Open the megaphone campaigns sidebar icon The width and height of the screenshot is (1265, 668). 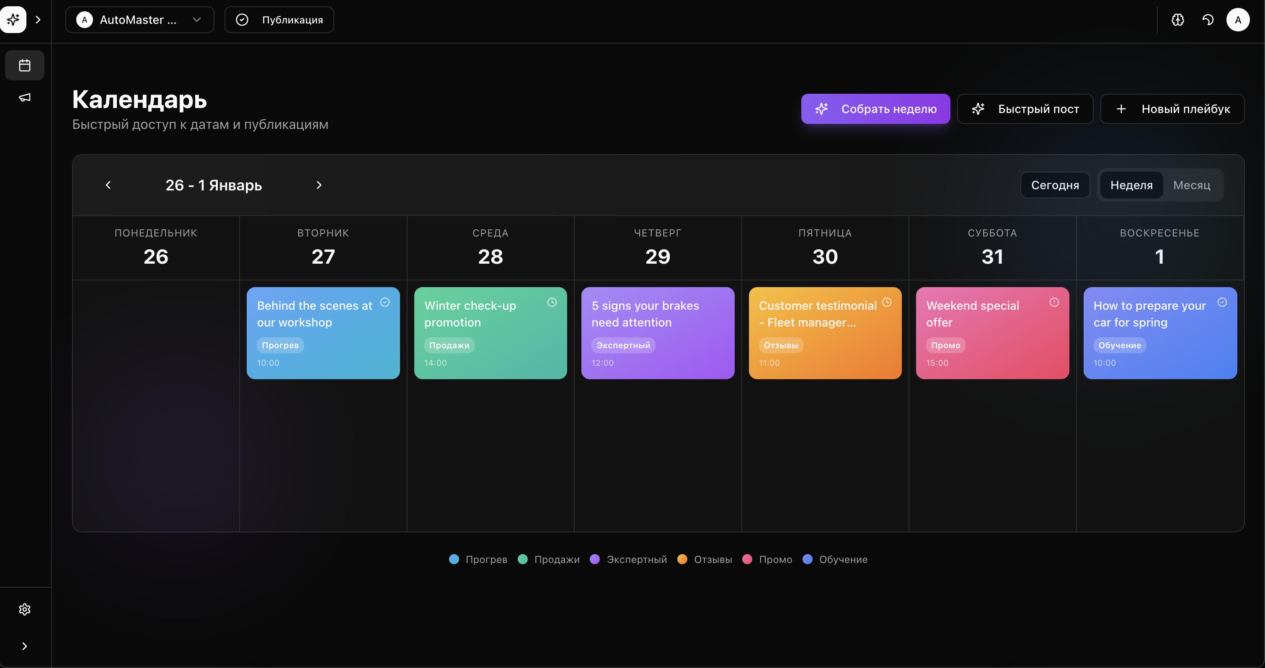coord(25,97)
